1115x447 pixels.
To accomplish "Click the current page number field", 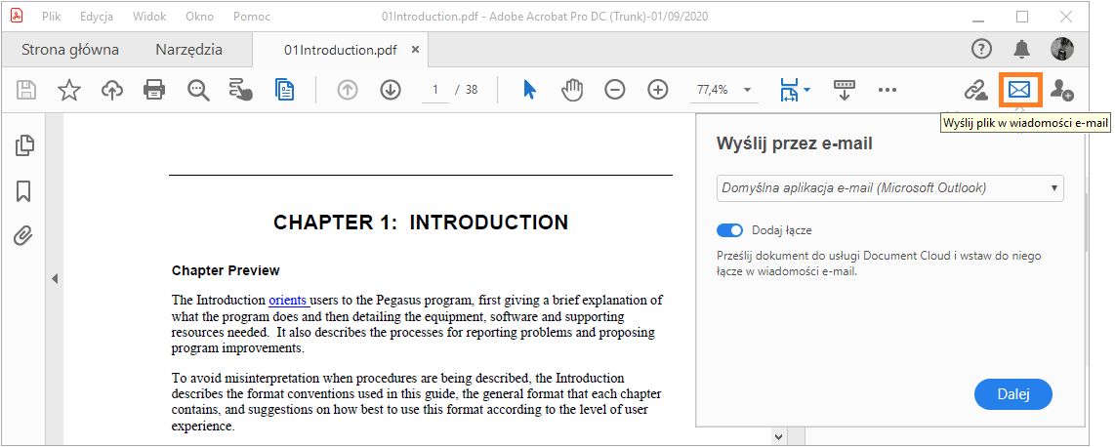I will coord(435,90).
